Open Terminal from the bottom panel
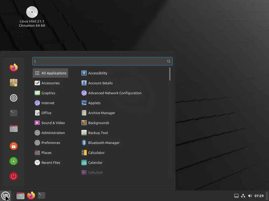This screenshot has height=201, width=269. click(41, 196)
